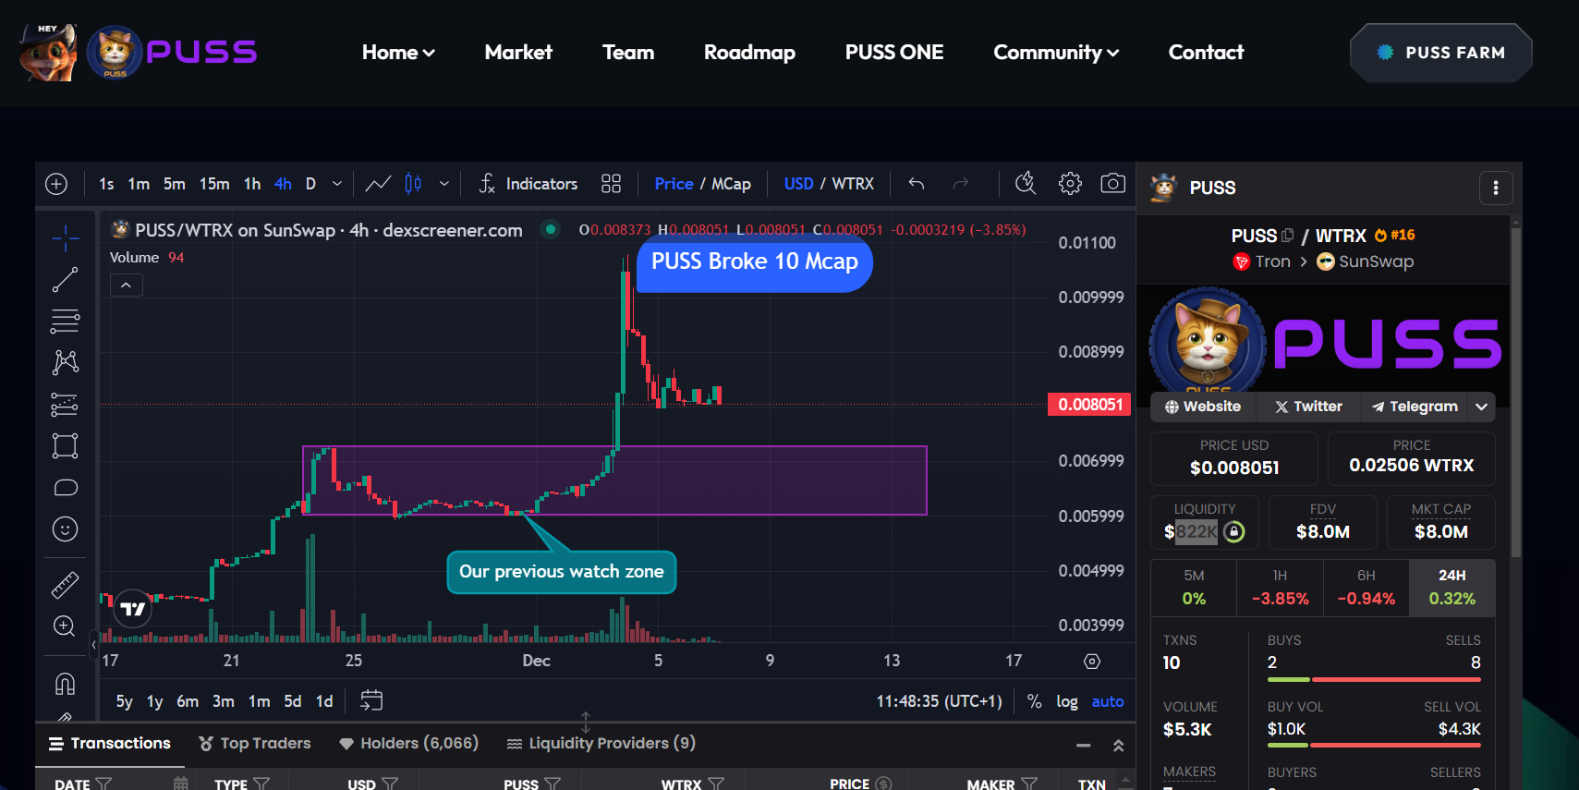Select the annotation text tool
Viewport: 1579px width, 790px height.
click(65, 488)
